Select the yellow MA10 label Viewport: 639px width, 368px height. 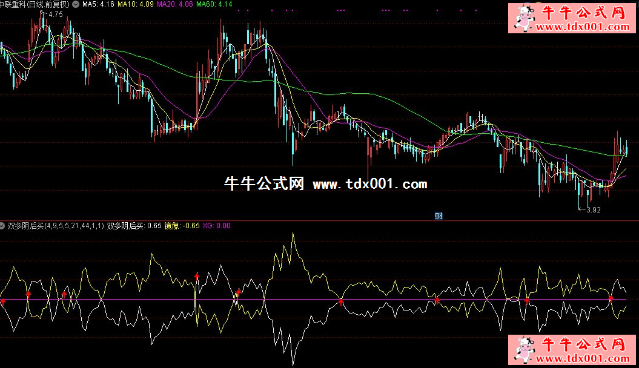tap(136, 4)
